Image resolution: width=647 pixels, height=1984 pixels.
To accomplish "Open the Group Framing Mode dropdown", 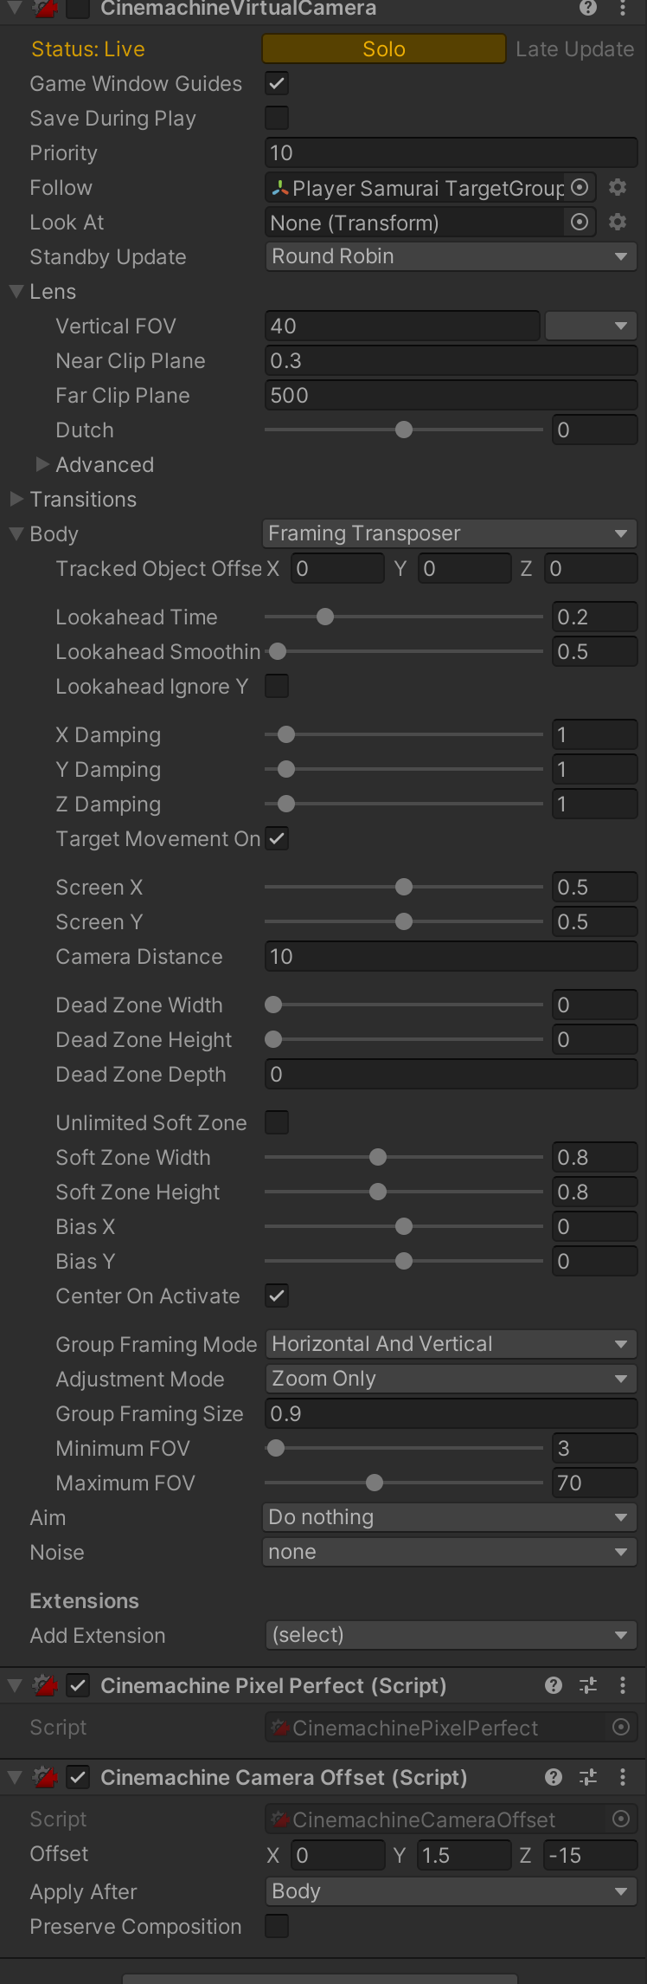I will [x=451, y=1344].
